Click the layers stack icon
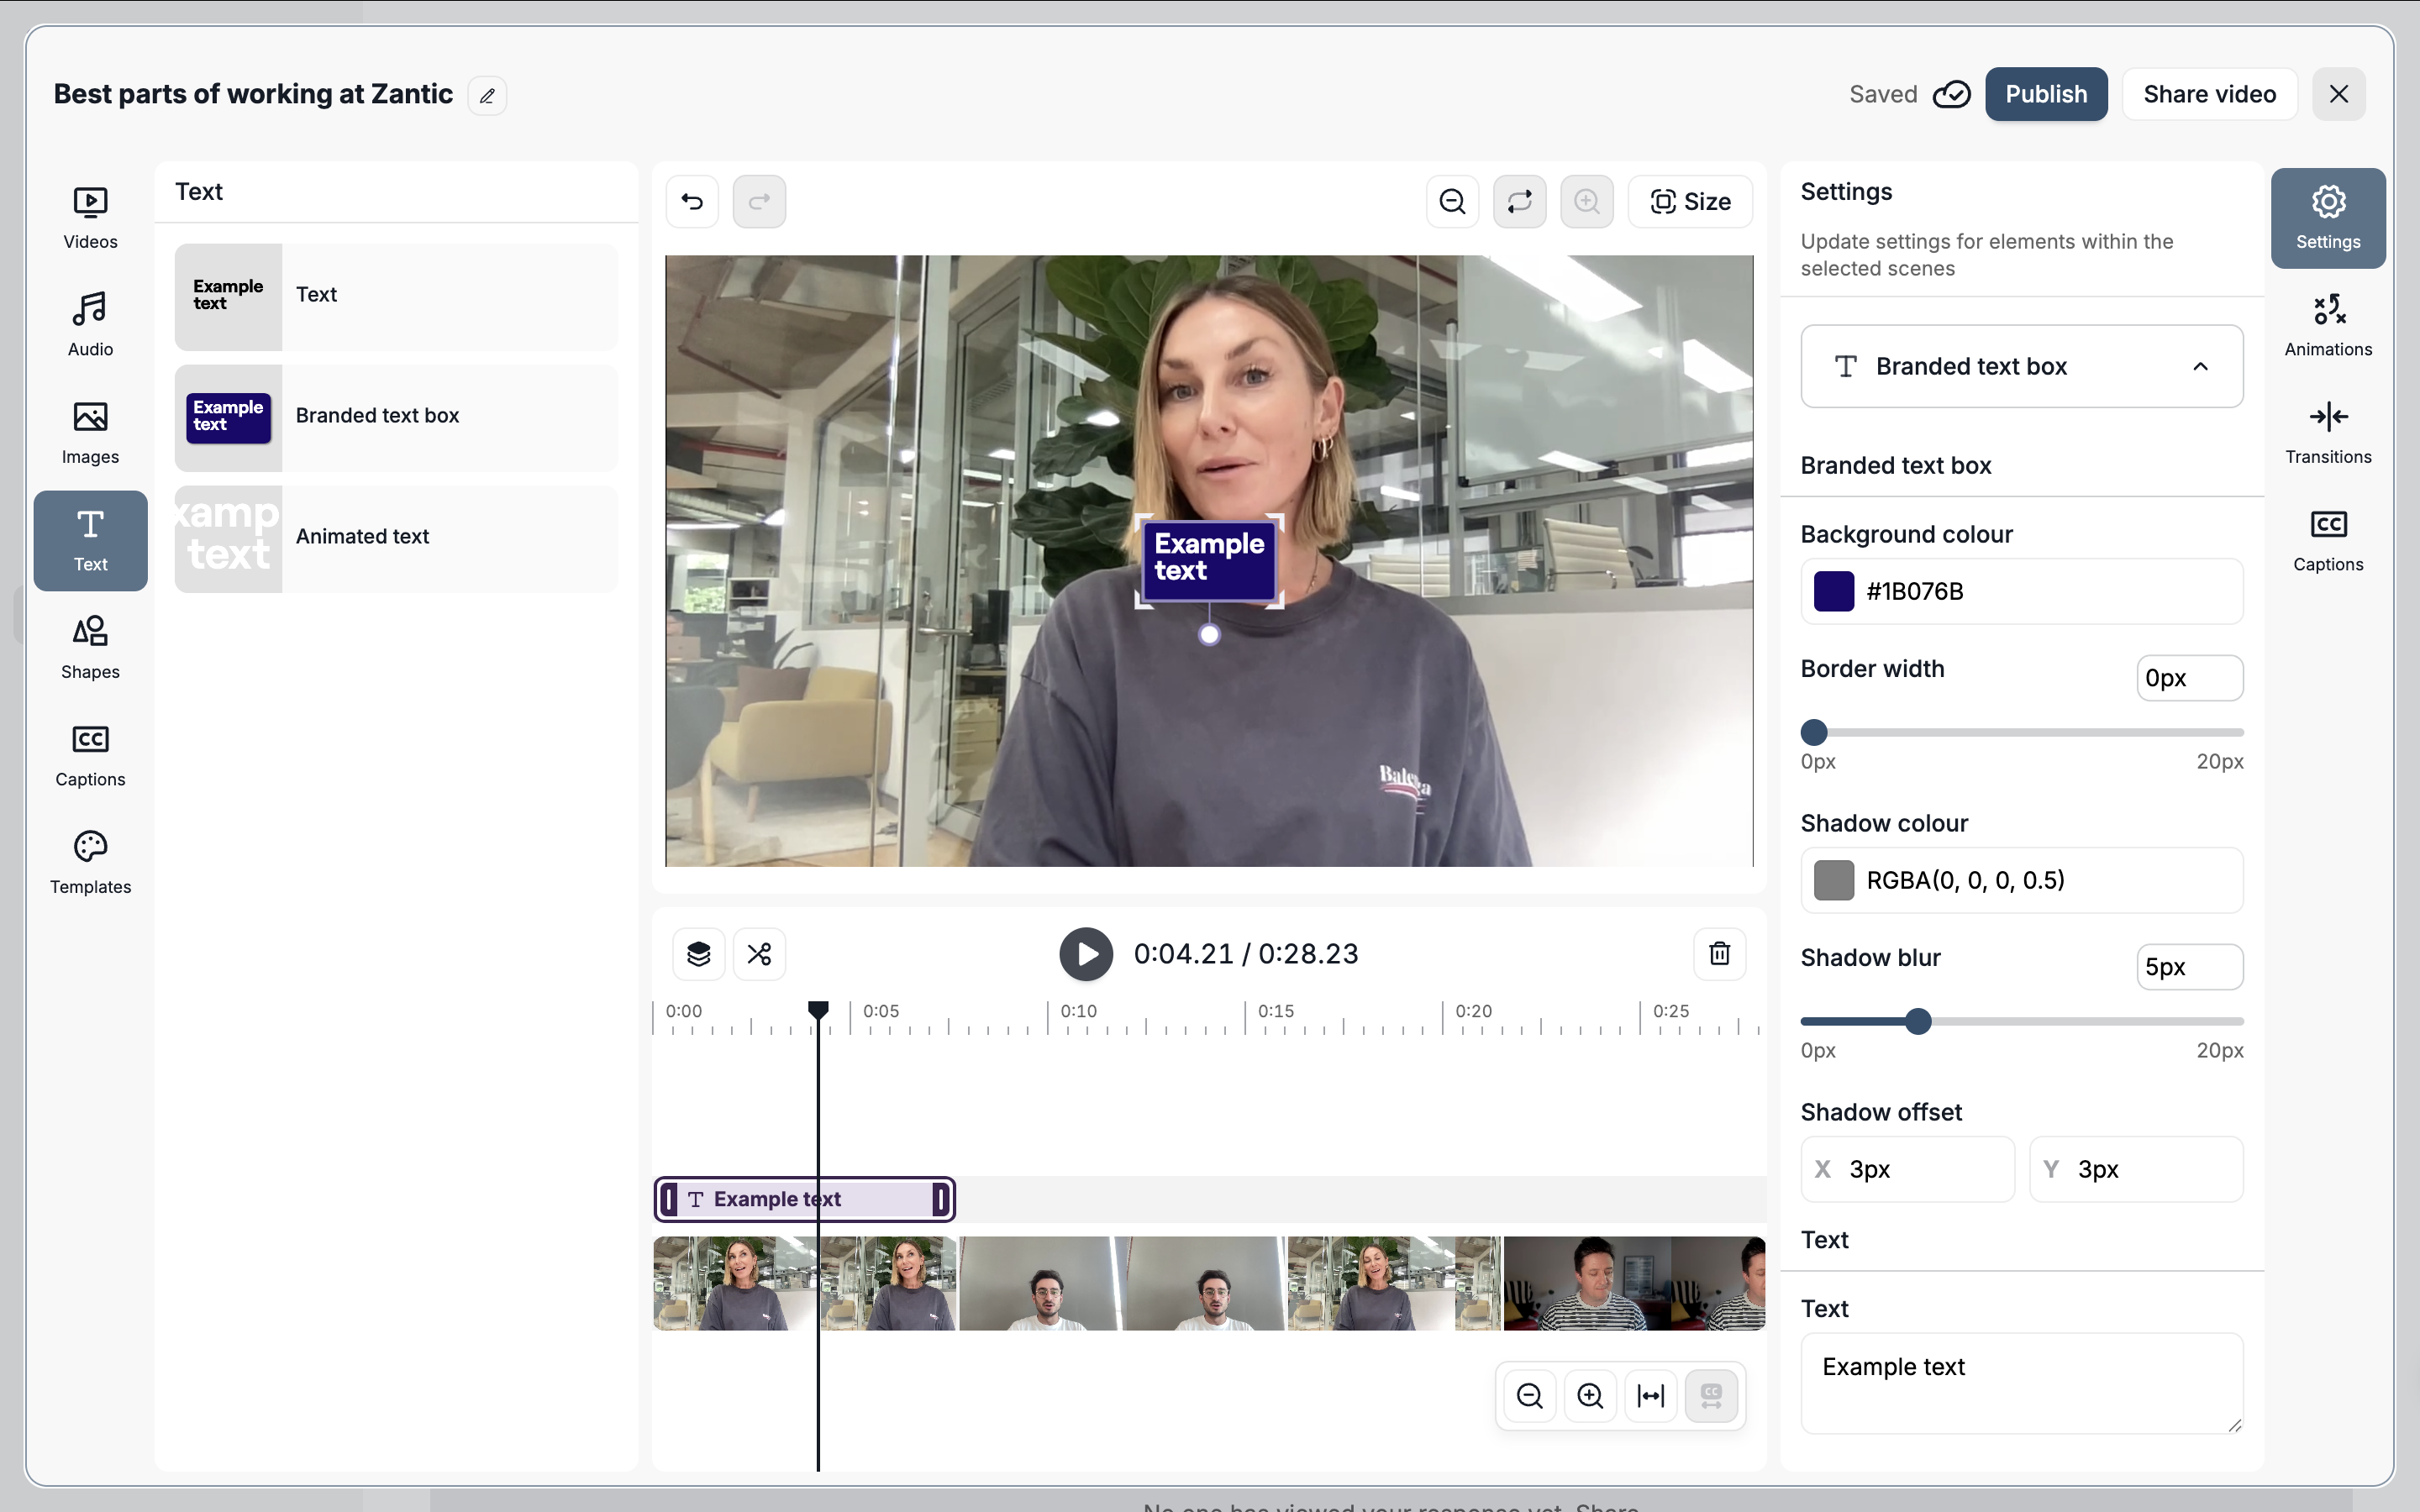Viewport: 2420px width, 1512px height. (x=698, y=954)
